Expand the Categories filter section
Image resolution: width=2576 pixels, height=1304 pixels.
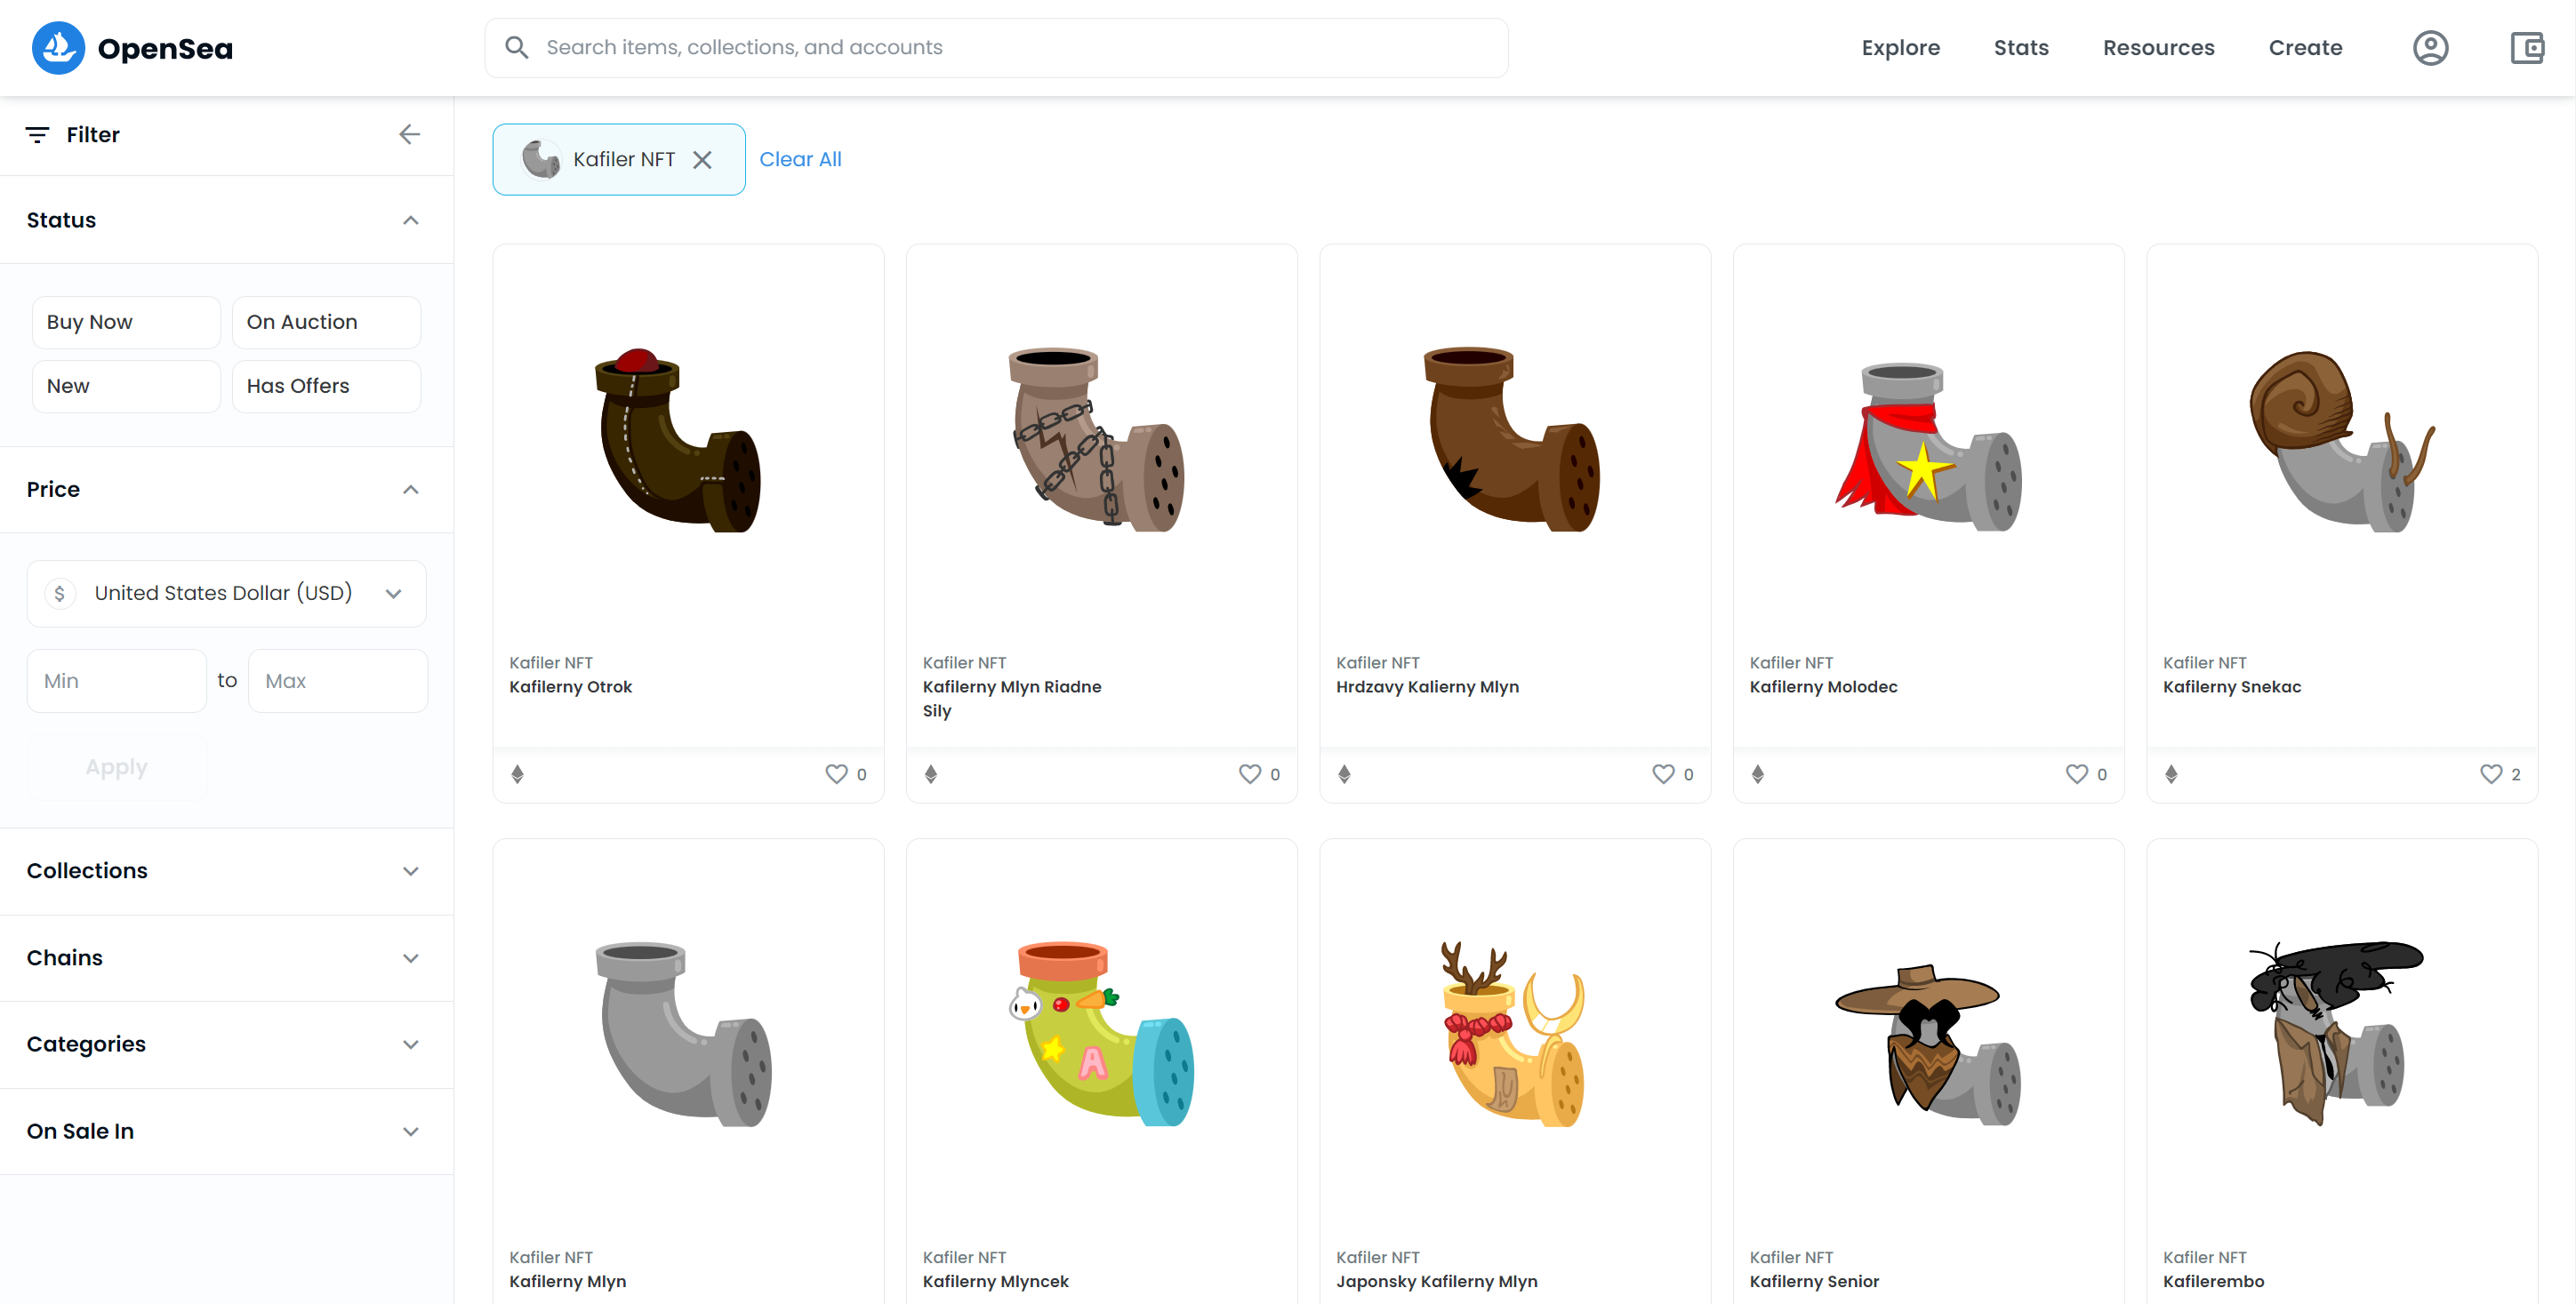point(227,1045)
